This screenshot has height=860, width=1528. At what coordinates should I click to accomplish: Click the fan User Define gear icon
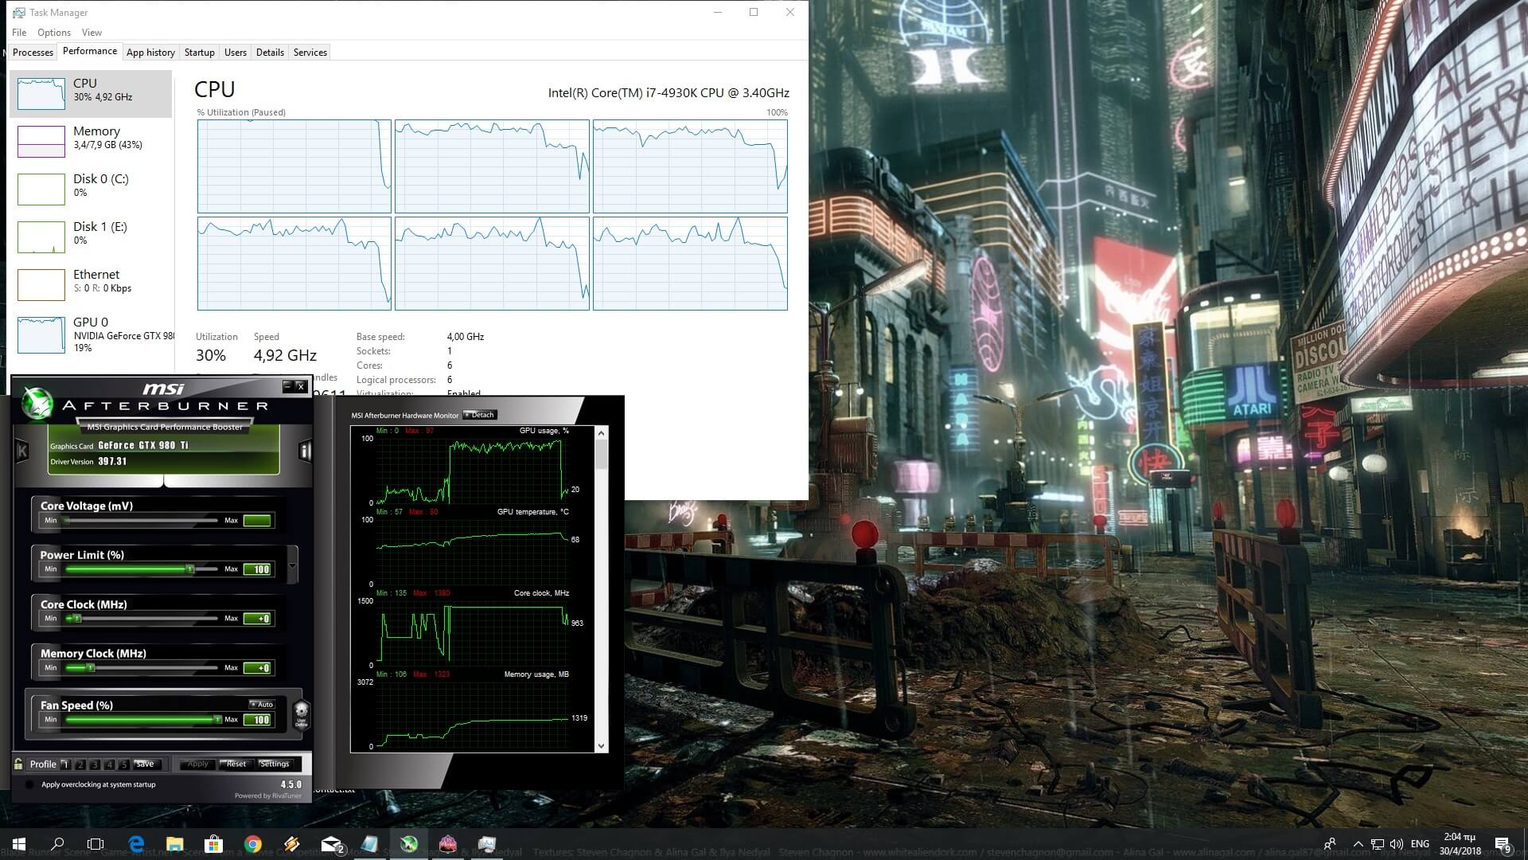click(x=301, y=713)
